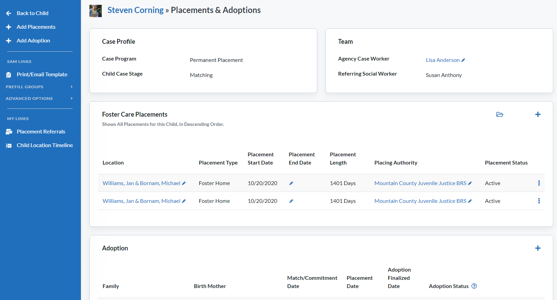This screenshot has height=300, width=557.
Task: Add new adoption plus icon
Action: pos(538,248)
